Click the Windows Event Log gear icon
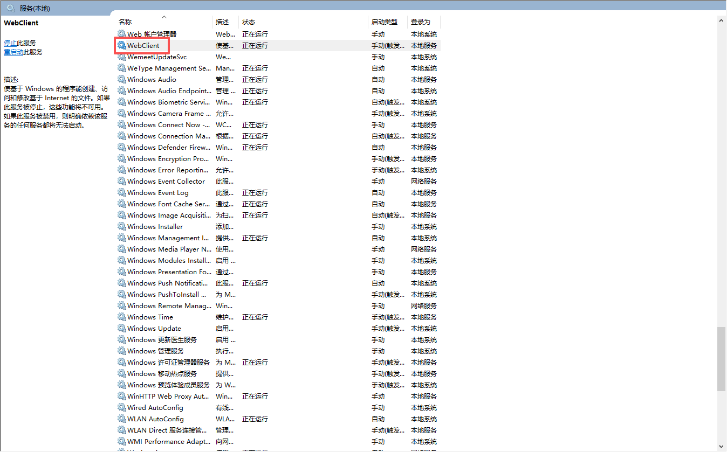Screen dimensions: 727x452 122,193
